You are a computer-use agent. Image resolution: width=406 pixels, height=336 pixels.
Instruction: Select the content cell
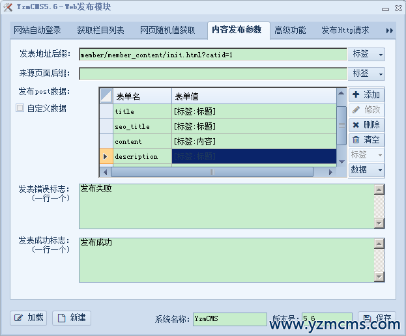[x=142, y=141]
